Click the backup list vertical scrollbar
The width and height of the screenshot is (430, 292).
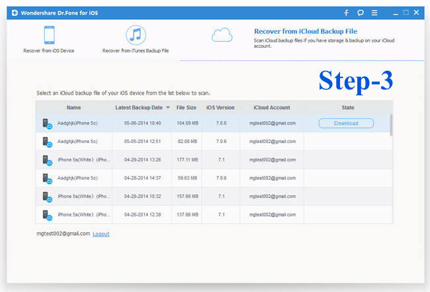(x=390, y=126)
